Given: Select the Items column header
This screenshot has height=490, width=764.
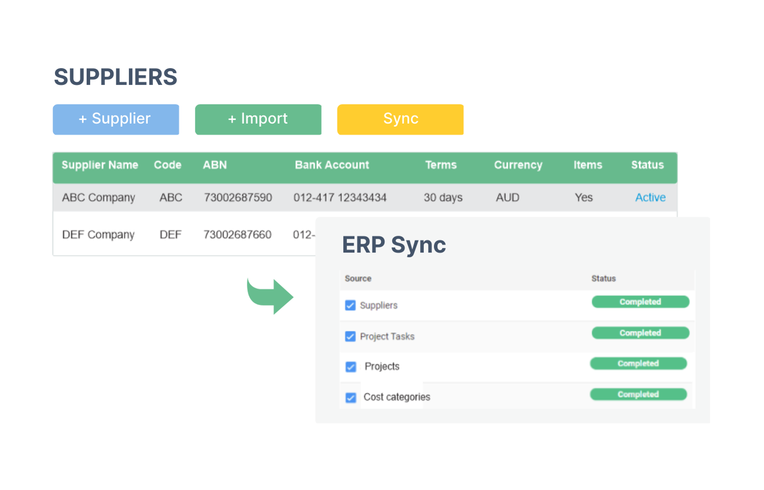Looking at the screenshot, I should coord(588,165).
